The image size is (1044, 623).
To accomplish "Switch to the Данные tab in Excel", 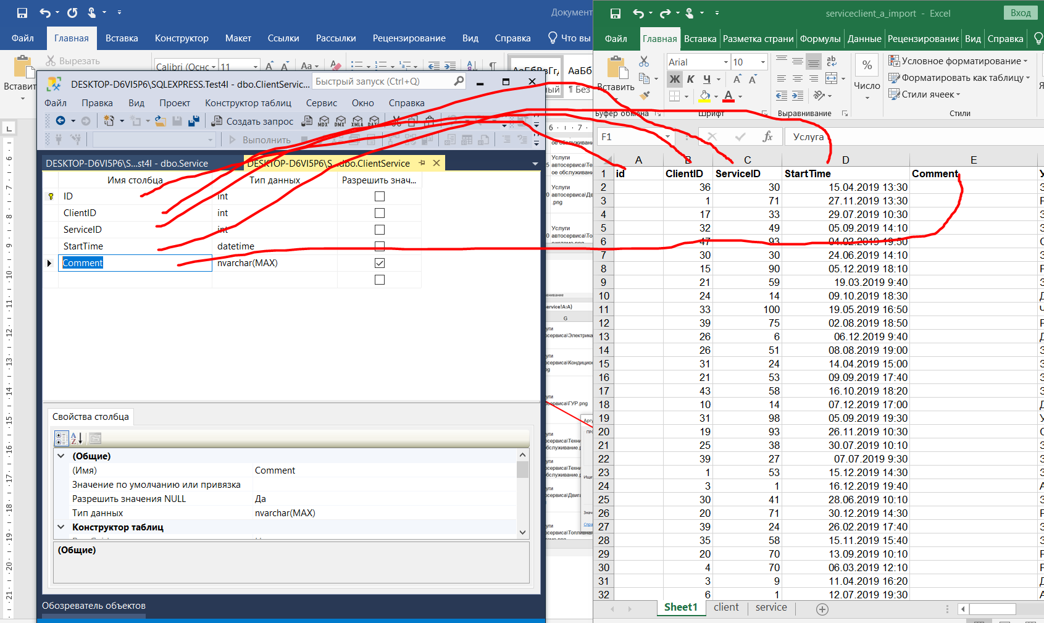I will tap(864, 38).
